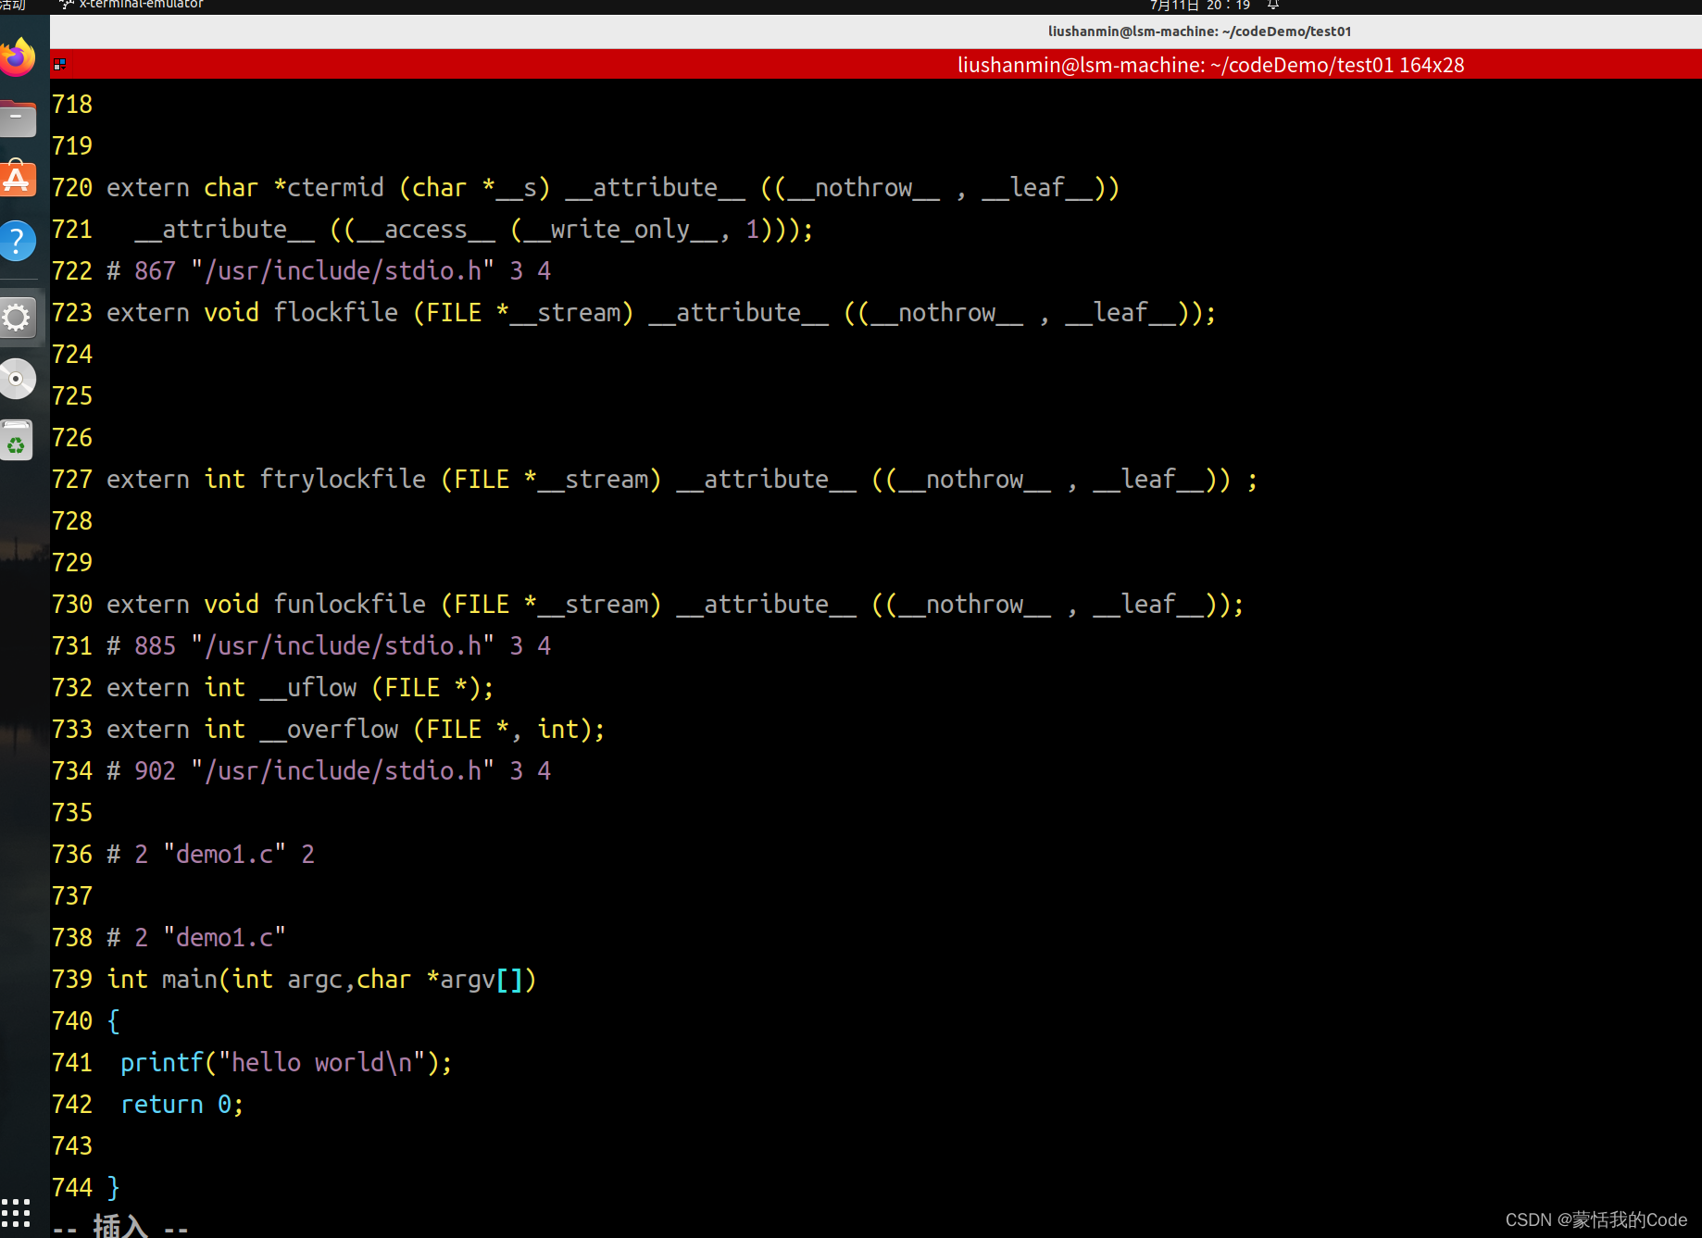Click __write_only__ on line 721
This screenshot has width=1702, height=1238.
tap(620, 230)
